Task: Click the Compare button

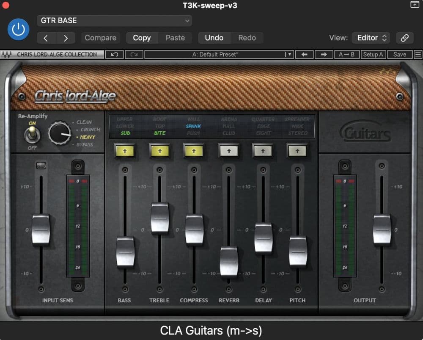Action: (x=101, y=38)
